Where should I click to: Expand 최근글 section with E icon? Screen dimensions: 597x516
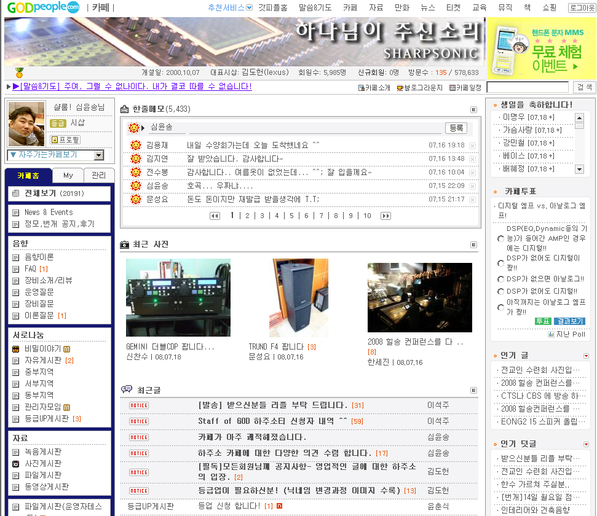tap(473, 391)
